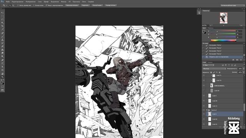Open the Фильтр menu
246x138 pixels.
63,2
